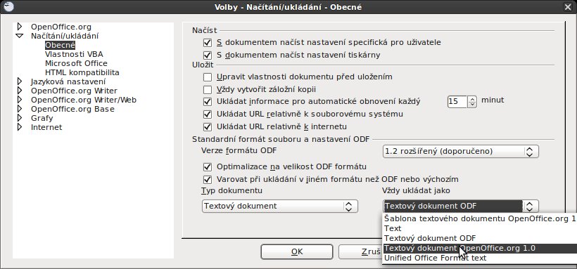The width and height of the screenshot is (577, 269).
Task: Select the Internet label in tree
Action: 46,127
